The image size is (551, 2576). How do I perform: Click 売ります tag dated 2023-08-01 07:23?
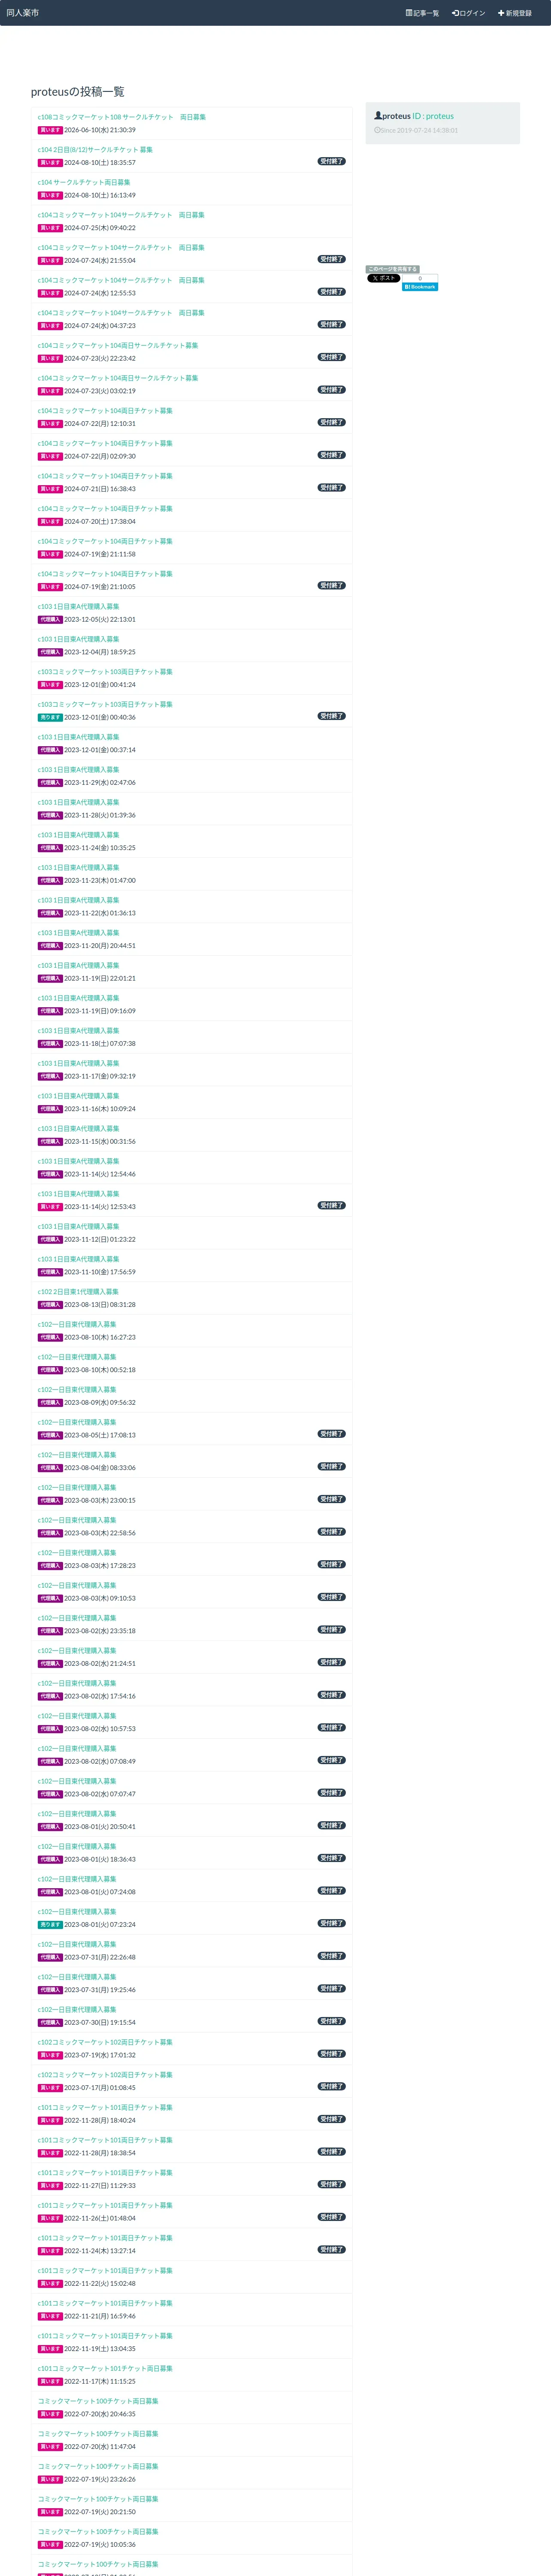click(50, 1924)
